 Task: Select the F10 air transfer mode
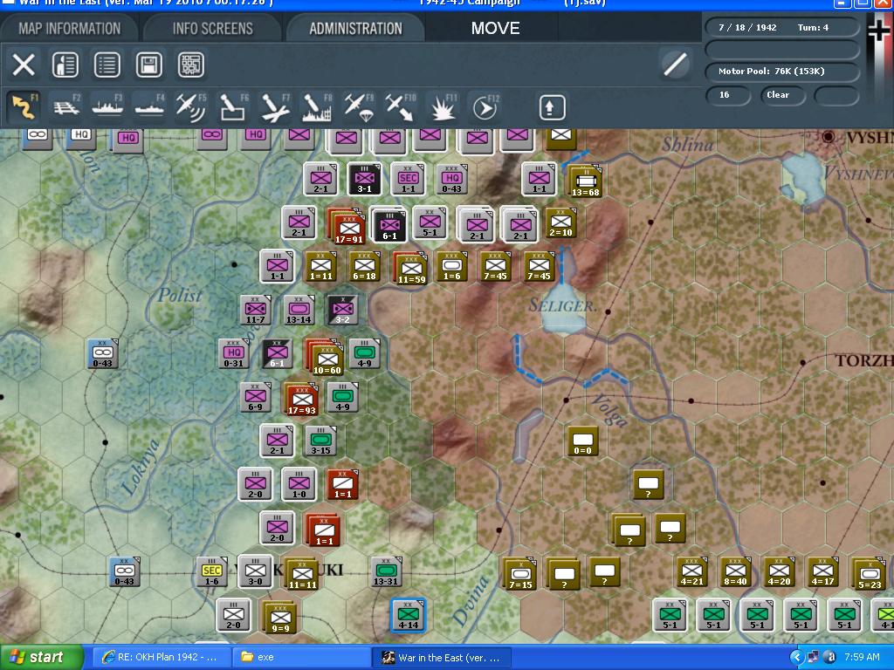[x=400, y=107]
